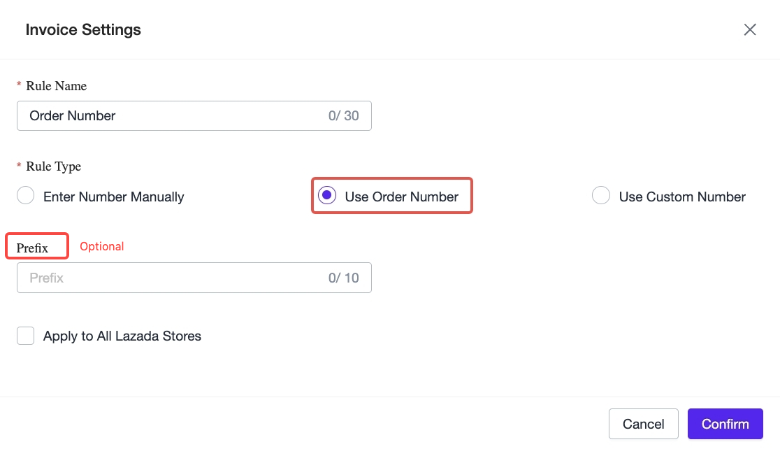This screenshot has height=449, width=780.
Task: Click the 'Rule Type' section label
Action: coord(53,166)
